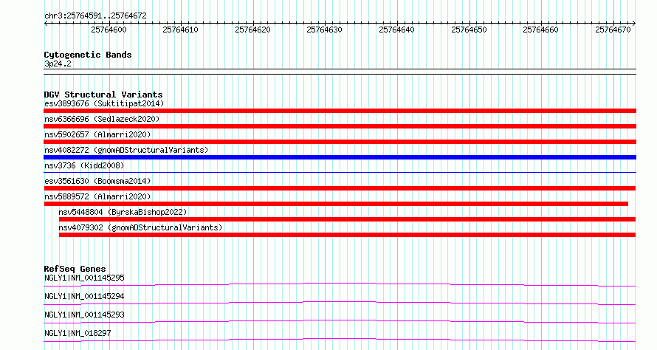Click the red bar under nsv5902657
Screen dimensions: 657x350
(340, 142)
